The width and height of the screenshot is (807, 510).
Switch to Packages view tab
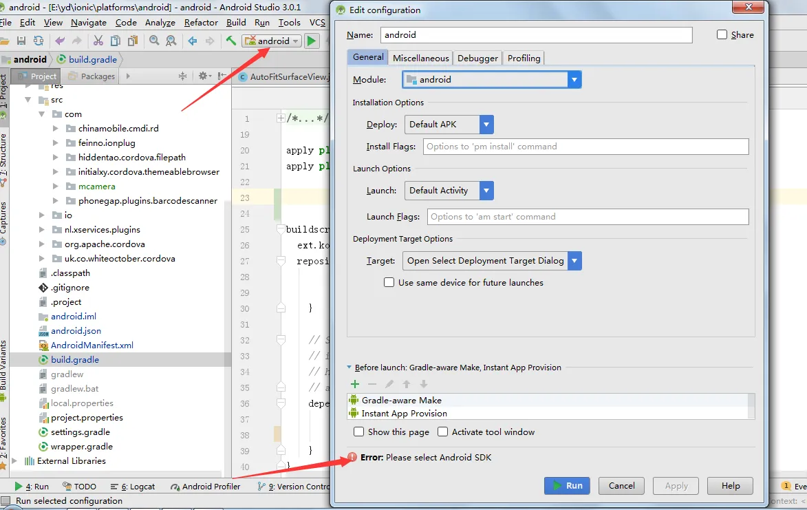click(x=92, y=76)
